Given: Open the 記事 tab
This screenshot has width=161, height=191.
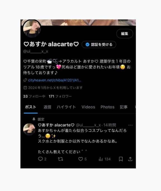Looking at the screenshot, I should click(x=124, y=107).
